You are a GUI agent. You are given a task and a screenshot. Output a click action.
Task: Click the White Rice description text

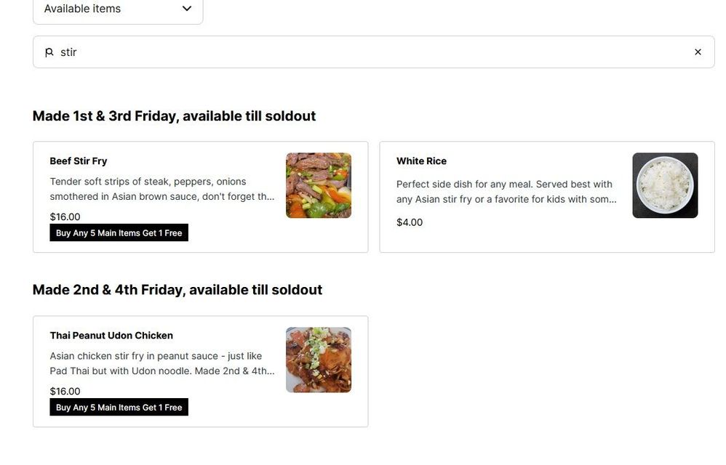506,192
